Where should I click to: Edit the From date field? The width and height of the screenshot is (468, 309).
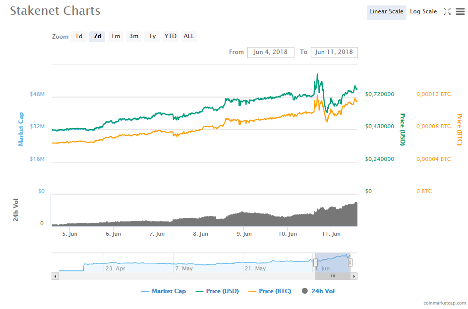[271, 52]
